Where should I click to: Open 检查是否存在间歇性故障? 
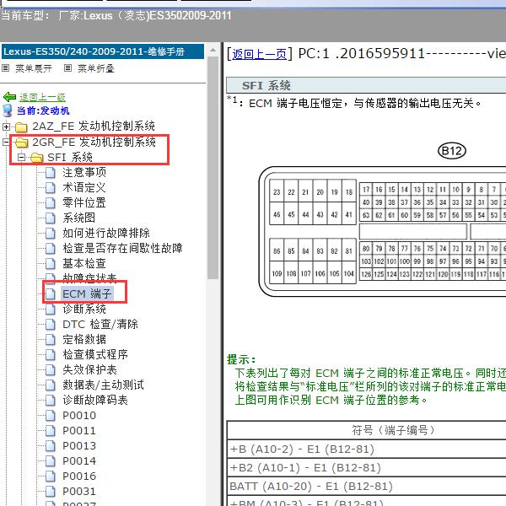(x=122, y=248)
